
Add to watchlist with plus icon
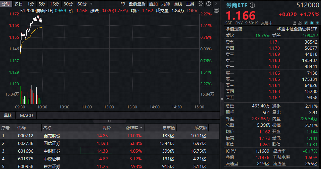point(317,23)
